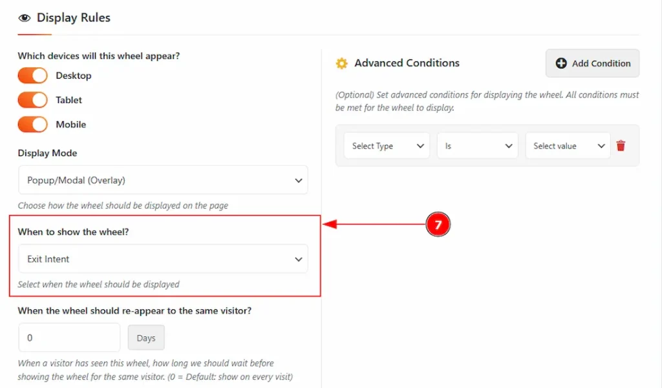Click the red step 7 marker badge
This screenshot has height=388, width=662.
438,225
